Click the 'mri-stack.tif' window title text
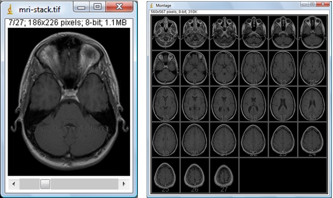The image size is (333, 198). [39, 9]
